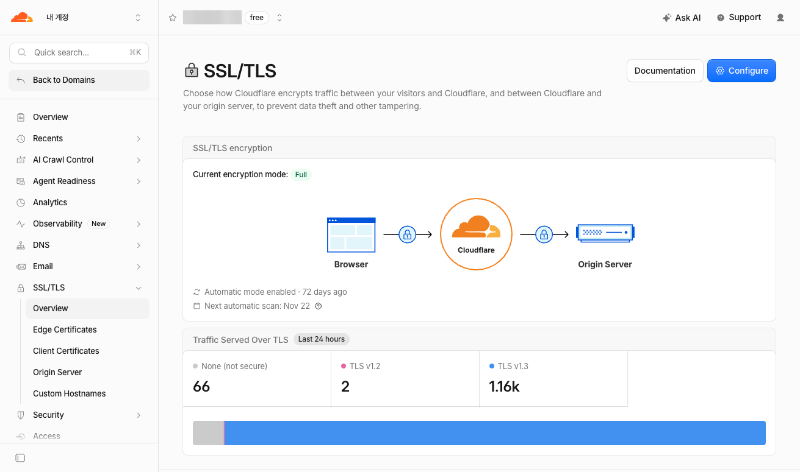Viewport: 800px width, 472px height.
Task: Click the Cloudflare logo in top-left corner
Action: click(x=22, y=18)
